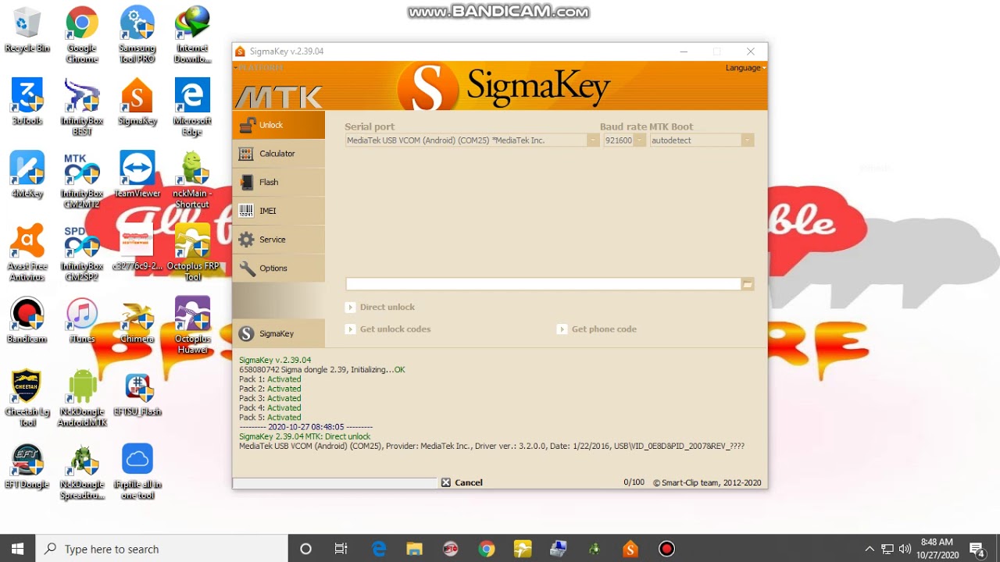Open Task View on taskbar
Screen dimensions: 1000x562
tap(341, 549)
